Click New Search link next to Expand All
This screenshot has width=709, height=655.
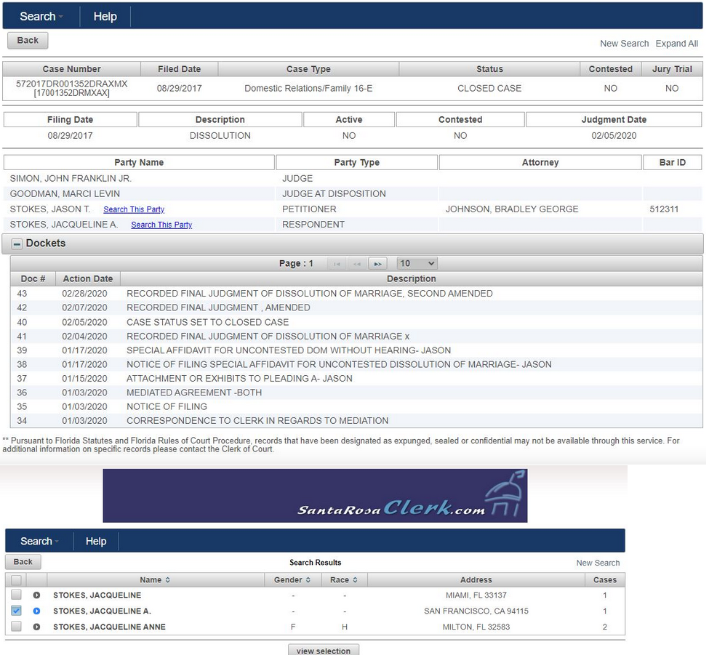[x=624, y=44]
